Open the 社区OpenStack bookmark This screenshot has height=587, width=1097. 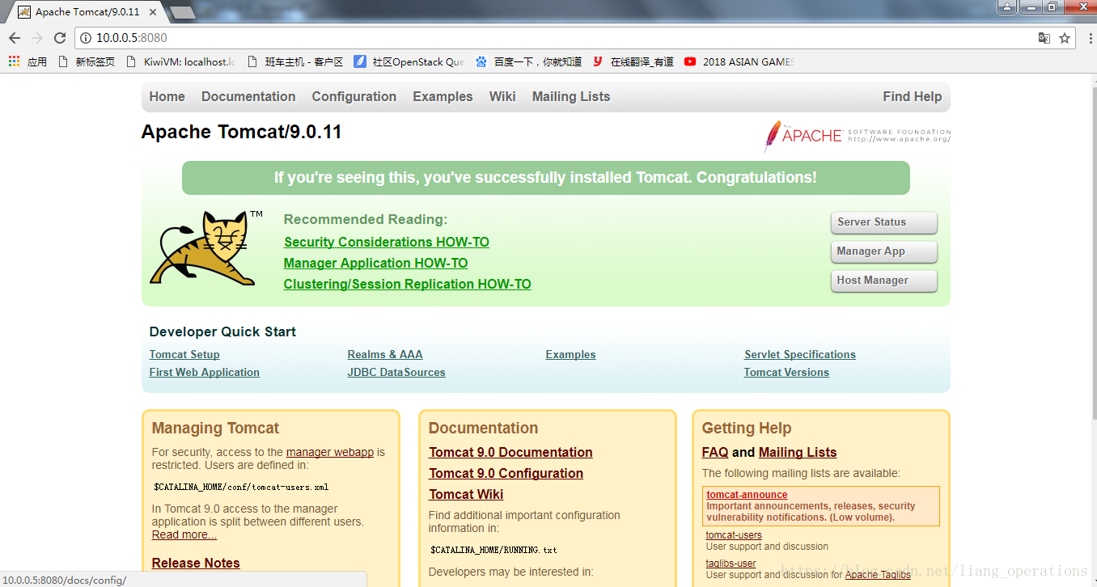point(409,61)
